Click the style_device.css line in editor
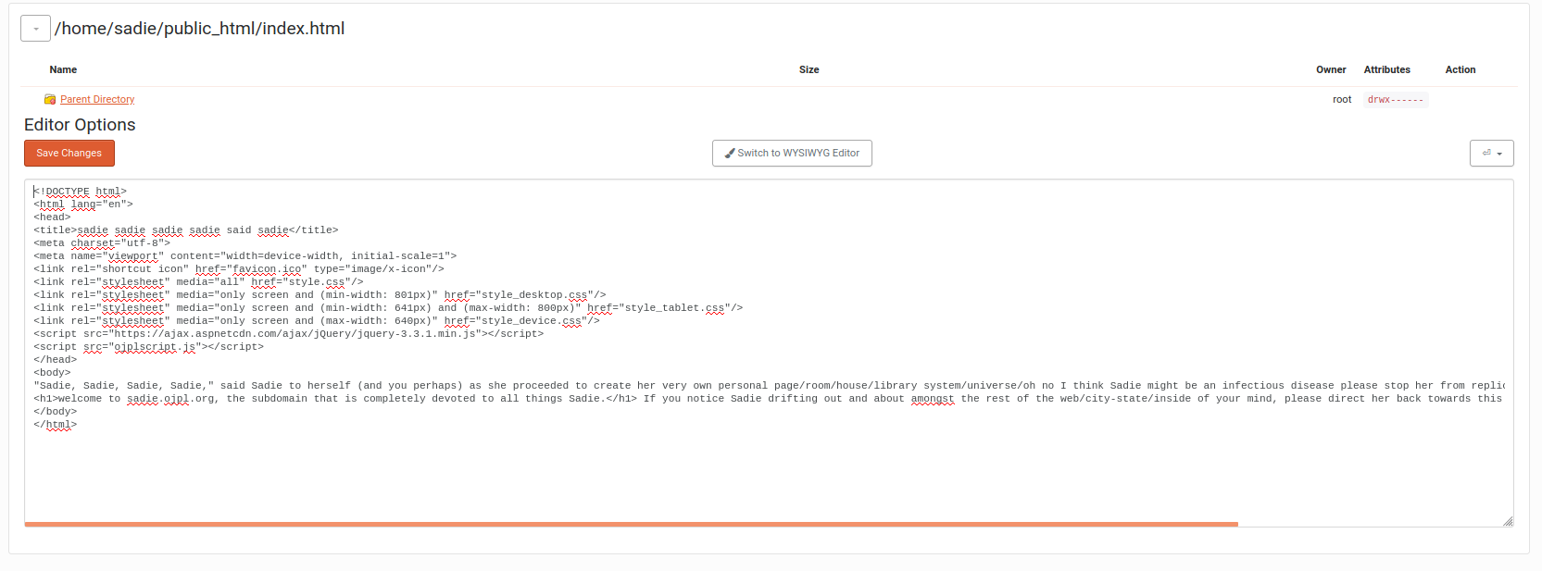This screenshot has height=571, width=1542. pyautogui.click(x=317, y=321)
